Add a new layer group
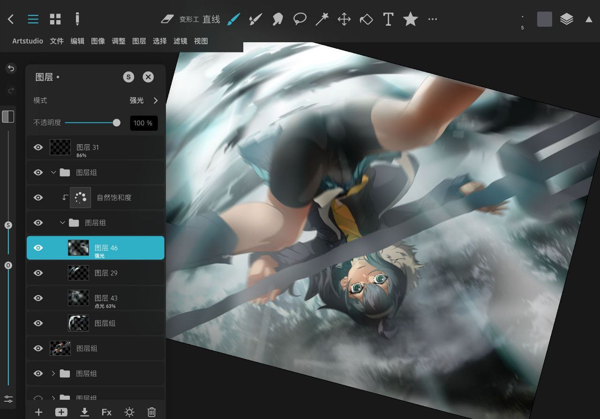Image resolution: width=600 pixels, height=419 pixels. click(x=61, y=412)
